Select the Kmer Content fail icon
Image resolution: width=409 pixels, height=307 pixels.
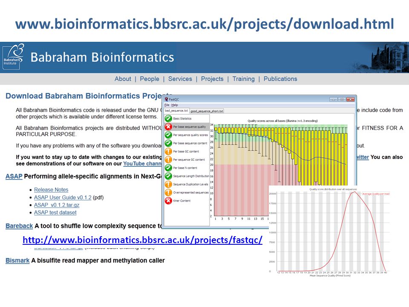(168, 201)
